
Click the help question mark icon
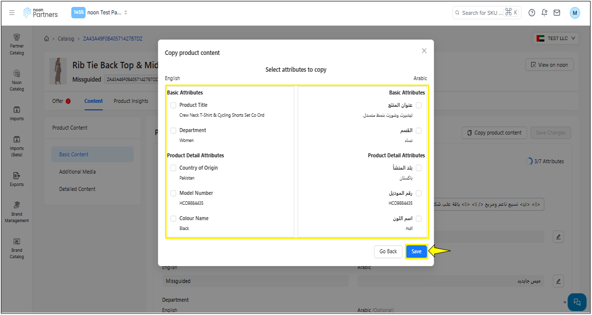pos(532,13)
